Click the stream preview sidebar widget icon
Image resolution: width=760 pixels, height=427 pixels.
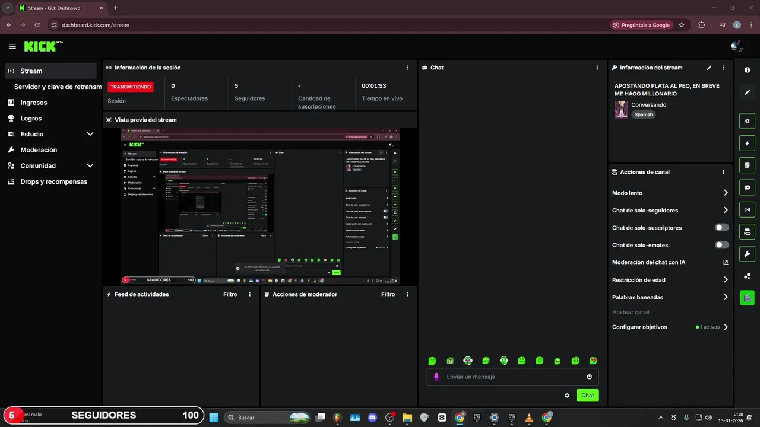click(747, 121)
